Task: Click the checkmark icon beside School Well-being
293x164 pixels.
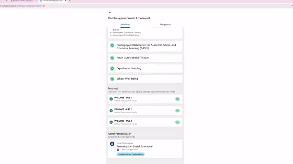Action: (112, 79)
